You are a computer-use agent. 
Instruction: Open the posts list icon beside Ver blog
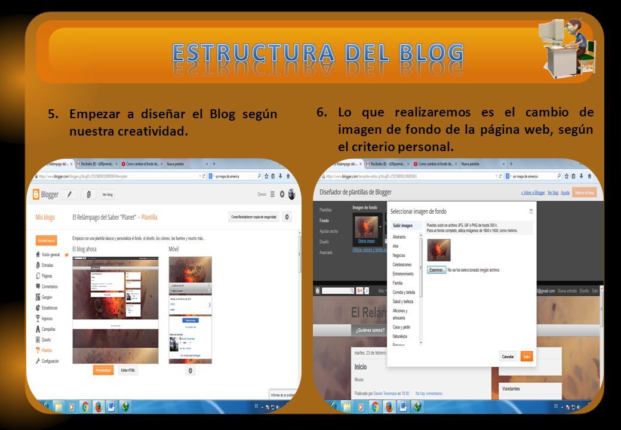click(x=88, y=194)
